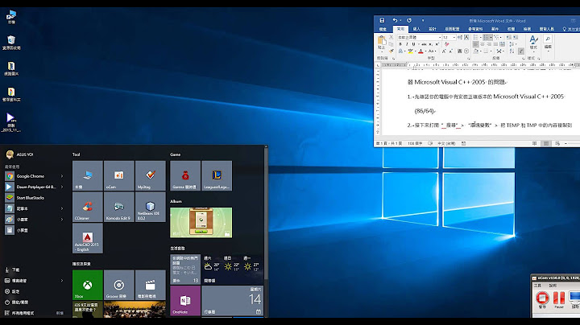
Task: Apply the red font color in Word
Action: click(420, 51)
